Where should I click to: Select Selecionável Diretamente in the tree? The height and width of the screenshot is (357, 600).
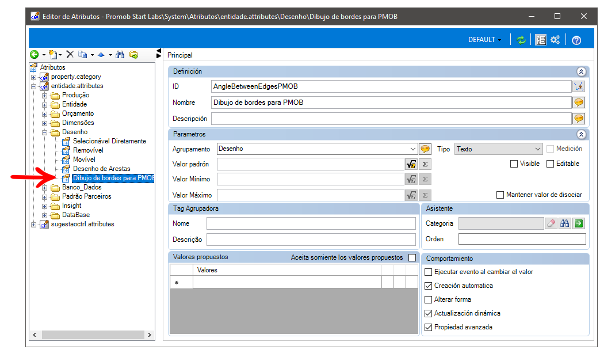click(x=109, y=141)
